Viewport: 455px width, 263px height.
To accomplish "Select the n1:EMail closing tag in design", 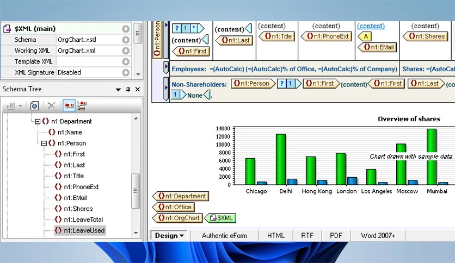I will 377,47.
